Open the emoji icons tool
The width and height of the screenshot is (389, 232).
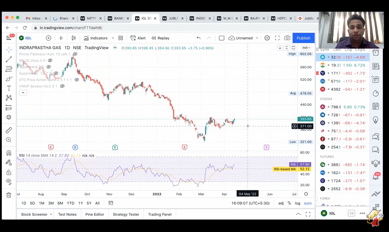tap(9, 117)
